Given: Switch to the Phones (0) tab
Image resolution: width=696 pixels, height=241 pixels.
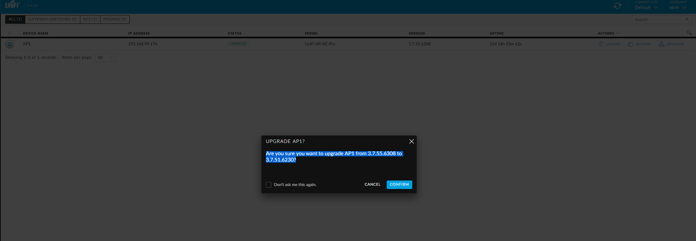Looking at the screenshot, I should [x=115, y=19].
